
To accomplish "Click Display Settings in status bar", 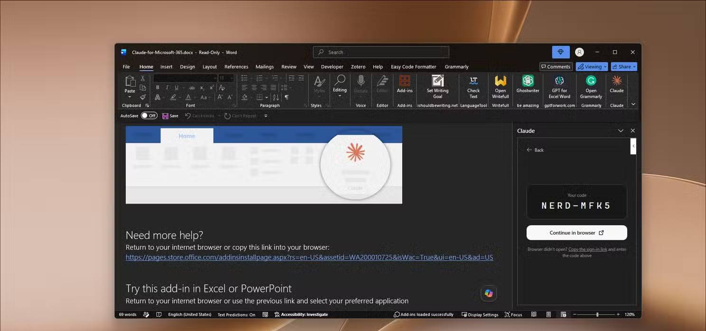I will pos(480,314).
